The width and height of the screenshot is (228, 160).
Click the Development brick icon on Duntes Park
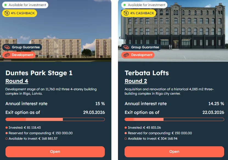pyautogui.click(x=7, y=55)
